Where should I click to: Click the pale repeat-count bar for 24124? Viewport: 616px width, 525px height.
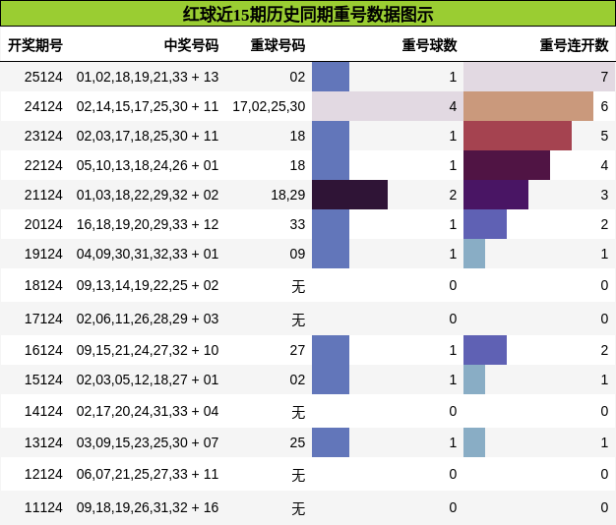point(388,106)
